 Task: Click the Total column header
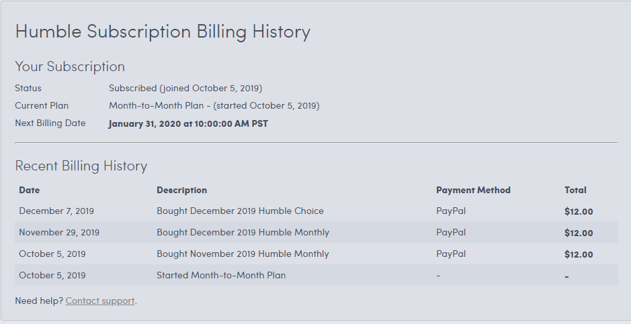(x=575, y=191)
